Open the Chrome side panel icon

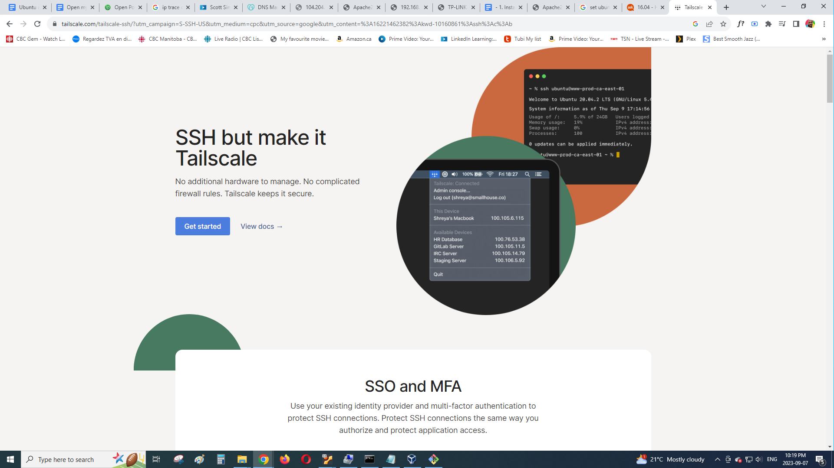pos(796,24)
